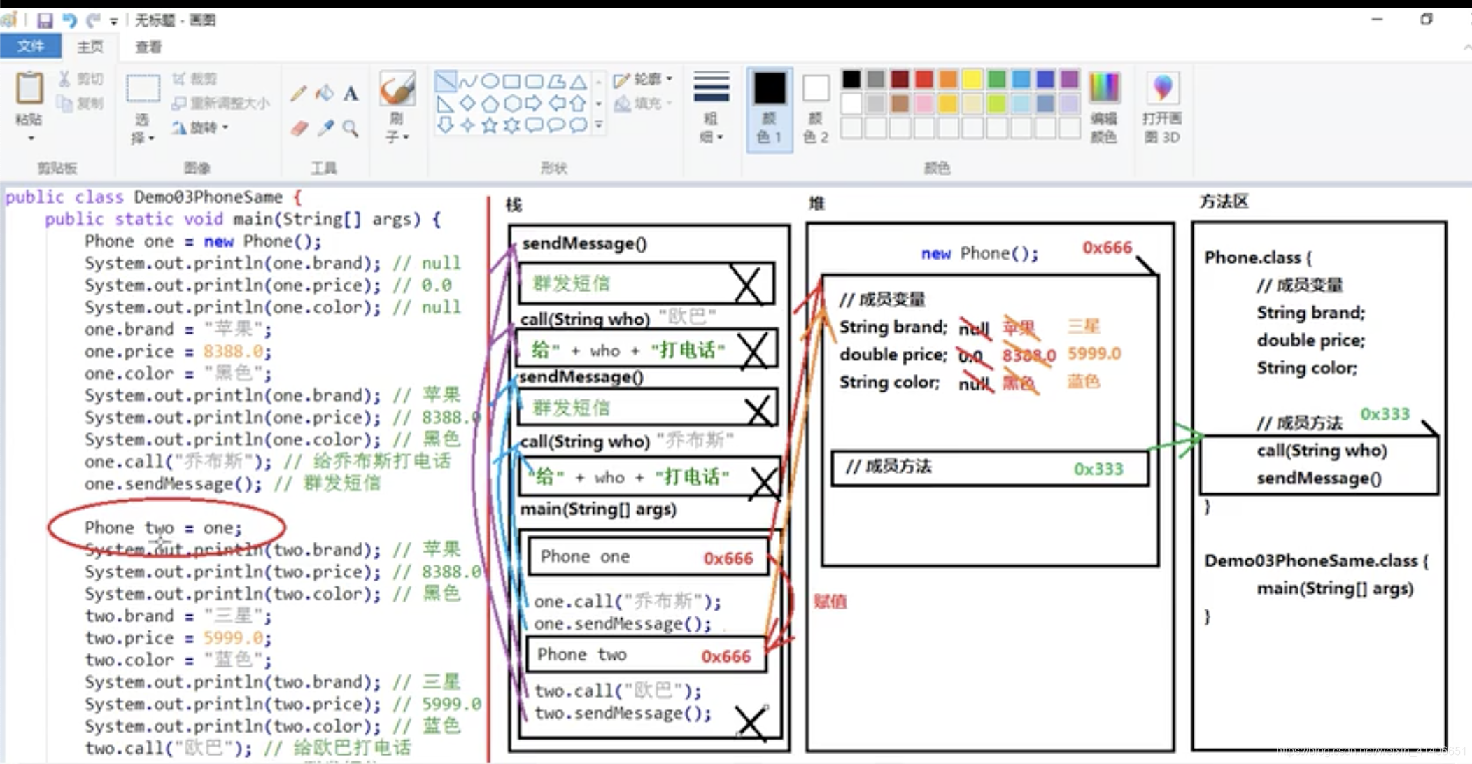Select the Eraser tool

[299, 128]
